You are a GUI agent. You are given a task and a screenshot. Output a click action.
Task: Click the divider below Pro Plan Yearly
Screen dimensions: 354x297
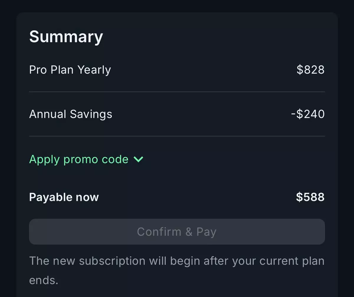pyautogui.click(x=177, y=92)
